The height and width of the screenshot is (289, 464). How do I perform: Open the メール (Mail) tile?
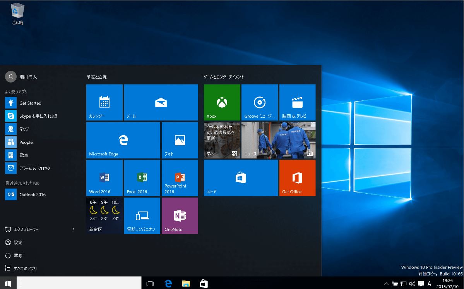161,102
